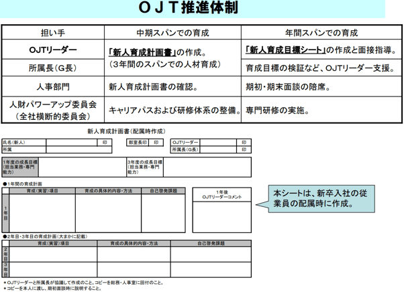Click the 1年度の成長目標 entry box

[x=81, y=167]
